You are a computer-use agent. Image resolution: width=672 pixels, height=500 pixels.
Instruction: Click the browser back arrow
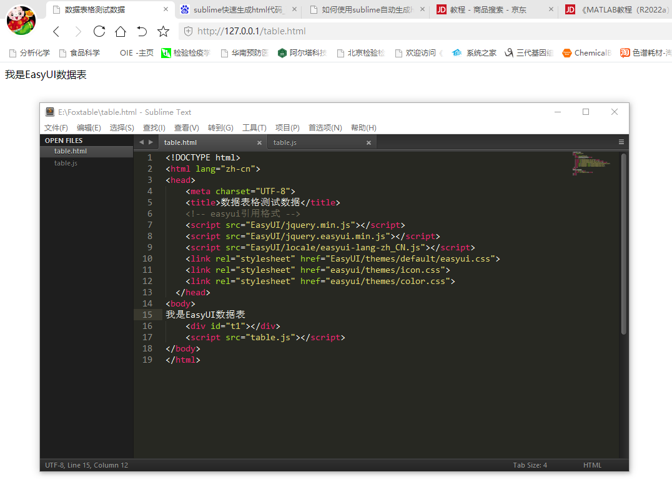click(x=56, y=31)
